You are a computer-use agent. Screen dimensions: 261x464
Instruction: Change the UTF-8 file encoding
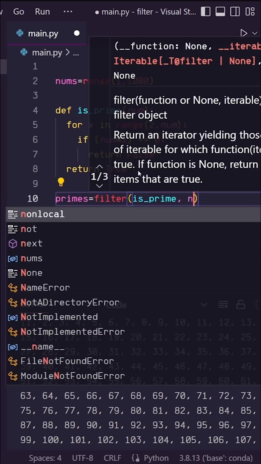(x=83, y=458)
